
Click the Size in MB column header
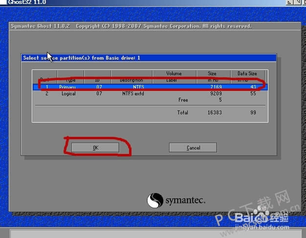tap(212, 77)
